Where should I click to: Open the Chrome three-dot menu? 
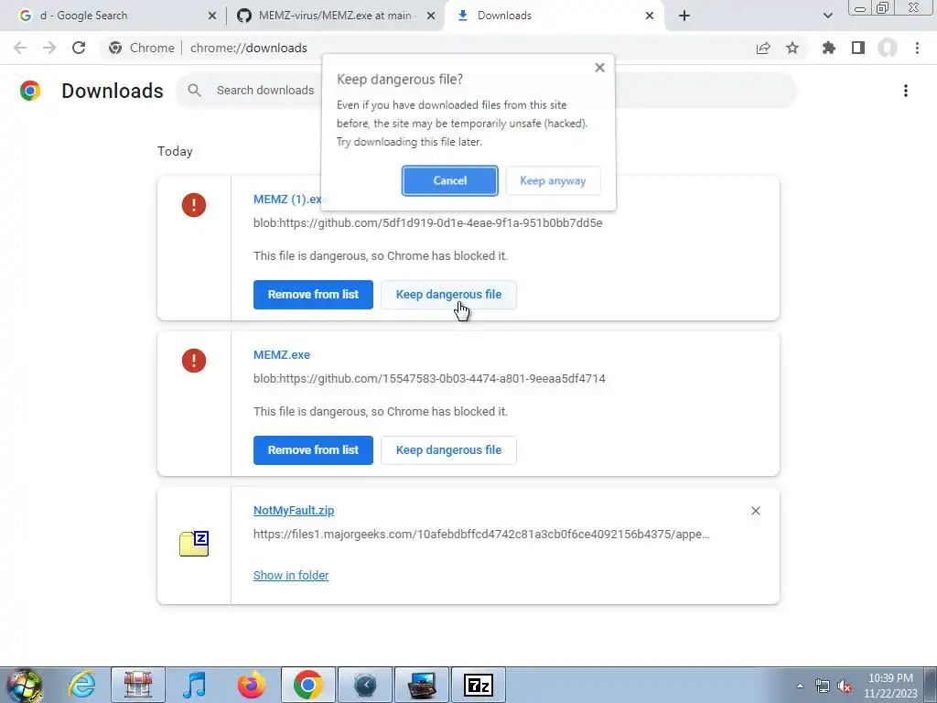917,48
